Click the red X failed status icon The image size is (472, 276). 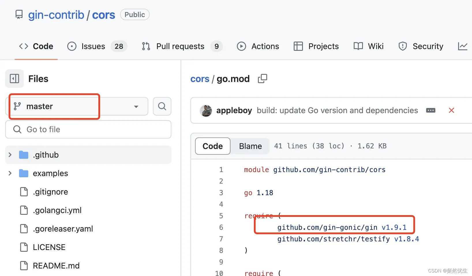click(x=452, y=110)
